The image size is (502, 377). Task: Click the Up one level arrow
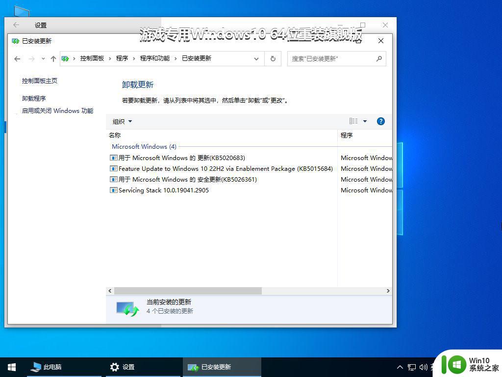53,59
